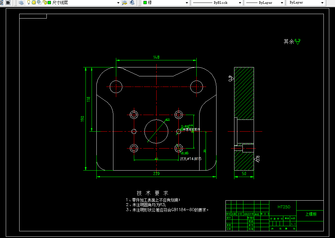Click the 技术要求 heading text
Viewport: 335px width, 238px height.
click(x=152, y=193)
